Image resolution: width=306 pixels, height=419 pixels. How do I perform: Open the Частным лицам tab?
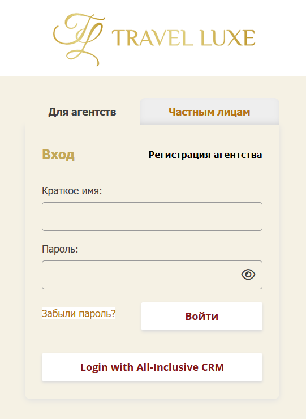209,112
